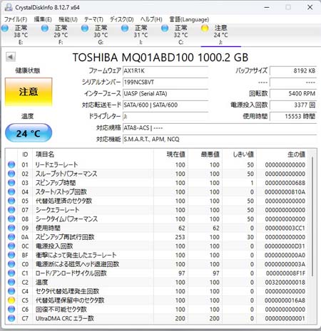
Task: Select the E: drive status icon
Action: (x=5, y=28)
